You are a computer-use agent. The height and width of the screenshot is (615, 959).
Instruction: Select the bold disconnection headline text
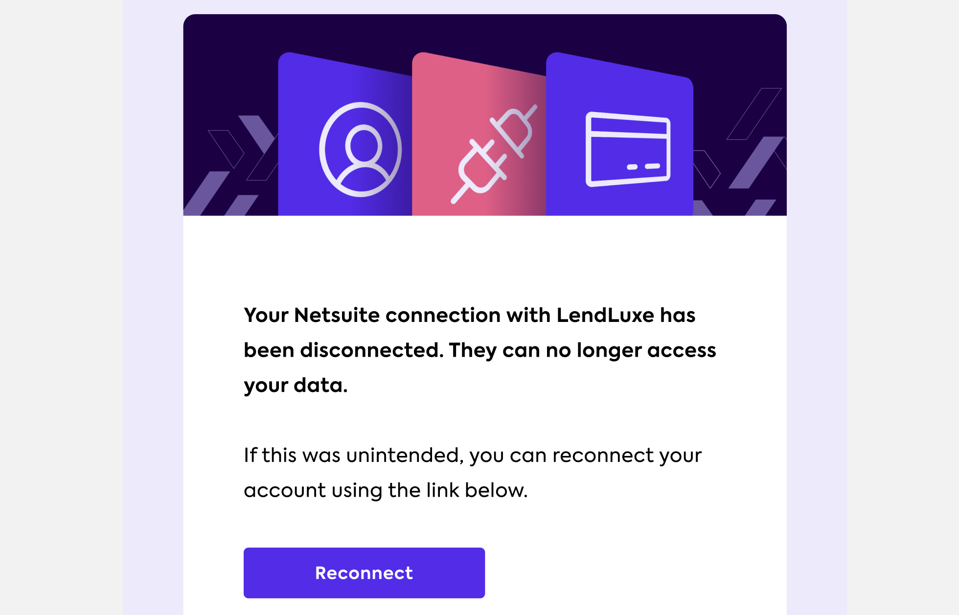click(x=479, y=350)
